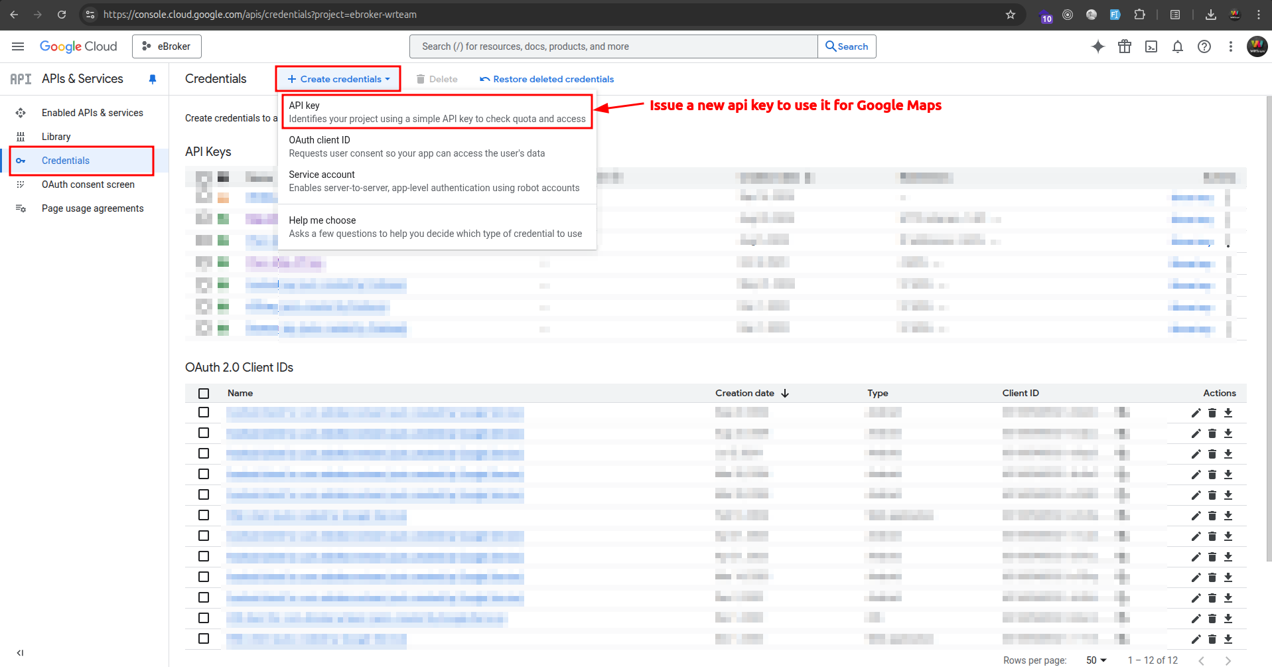Open the Rows per page 50 dropdown
1272x667 pixels.
1096,660
